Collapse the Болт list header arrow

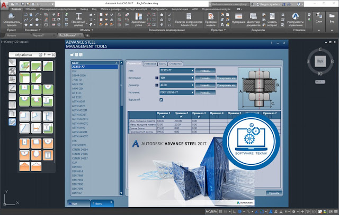(x=117, y=63)
